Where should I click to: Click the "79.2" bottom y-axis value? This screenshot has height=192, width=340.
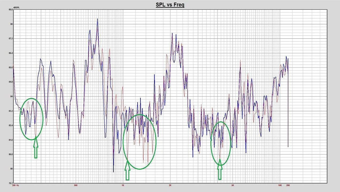click(11, 183)
